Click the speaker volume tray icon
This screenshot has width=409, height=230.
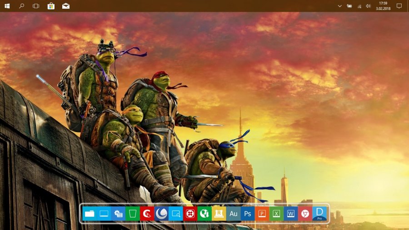click(368, 6)
